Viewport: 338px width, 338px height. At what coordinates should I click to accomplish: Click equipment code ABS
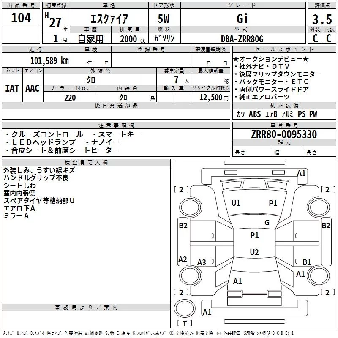pyautogui.click(x=255, y=114)
